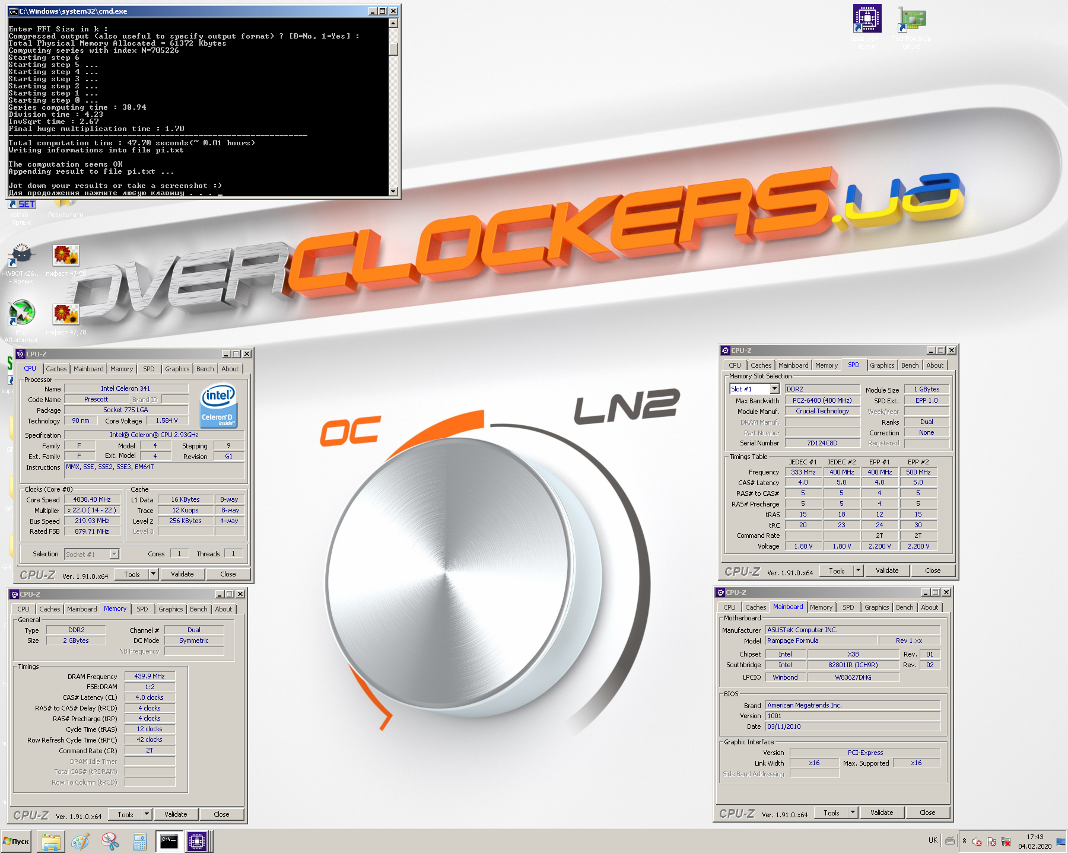Click Validate in CPU-Z Mainboard window
1068x854 pixels.
coord(882,812)
